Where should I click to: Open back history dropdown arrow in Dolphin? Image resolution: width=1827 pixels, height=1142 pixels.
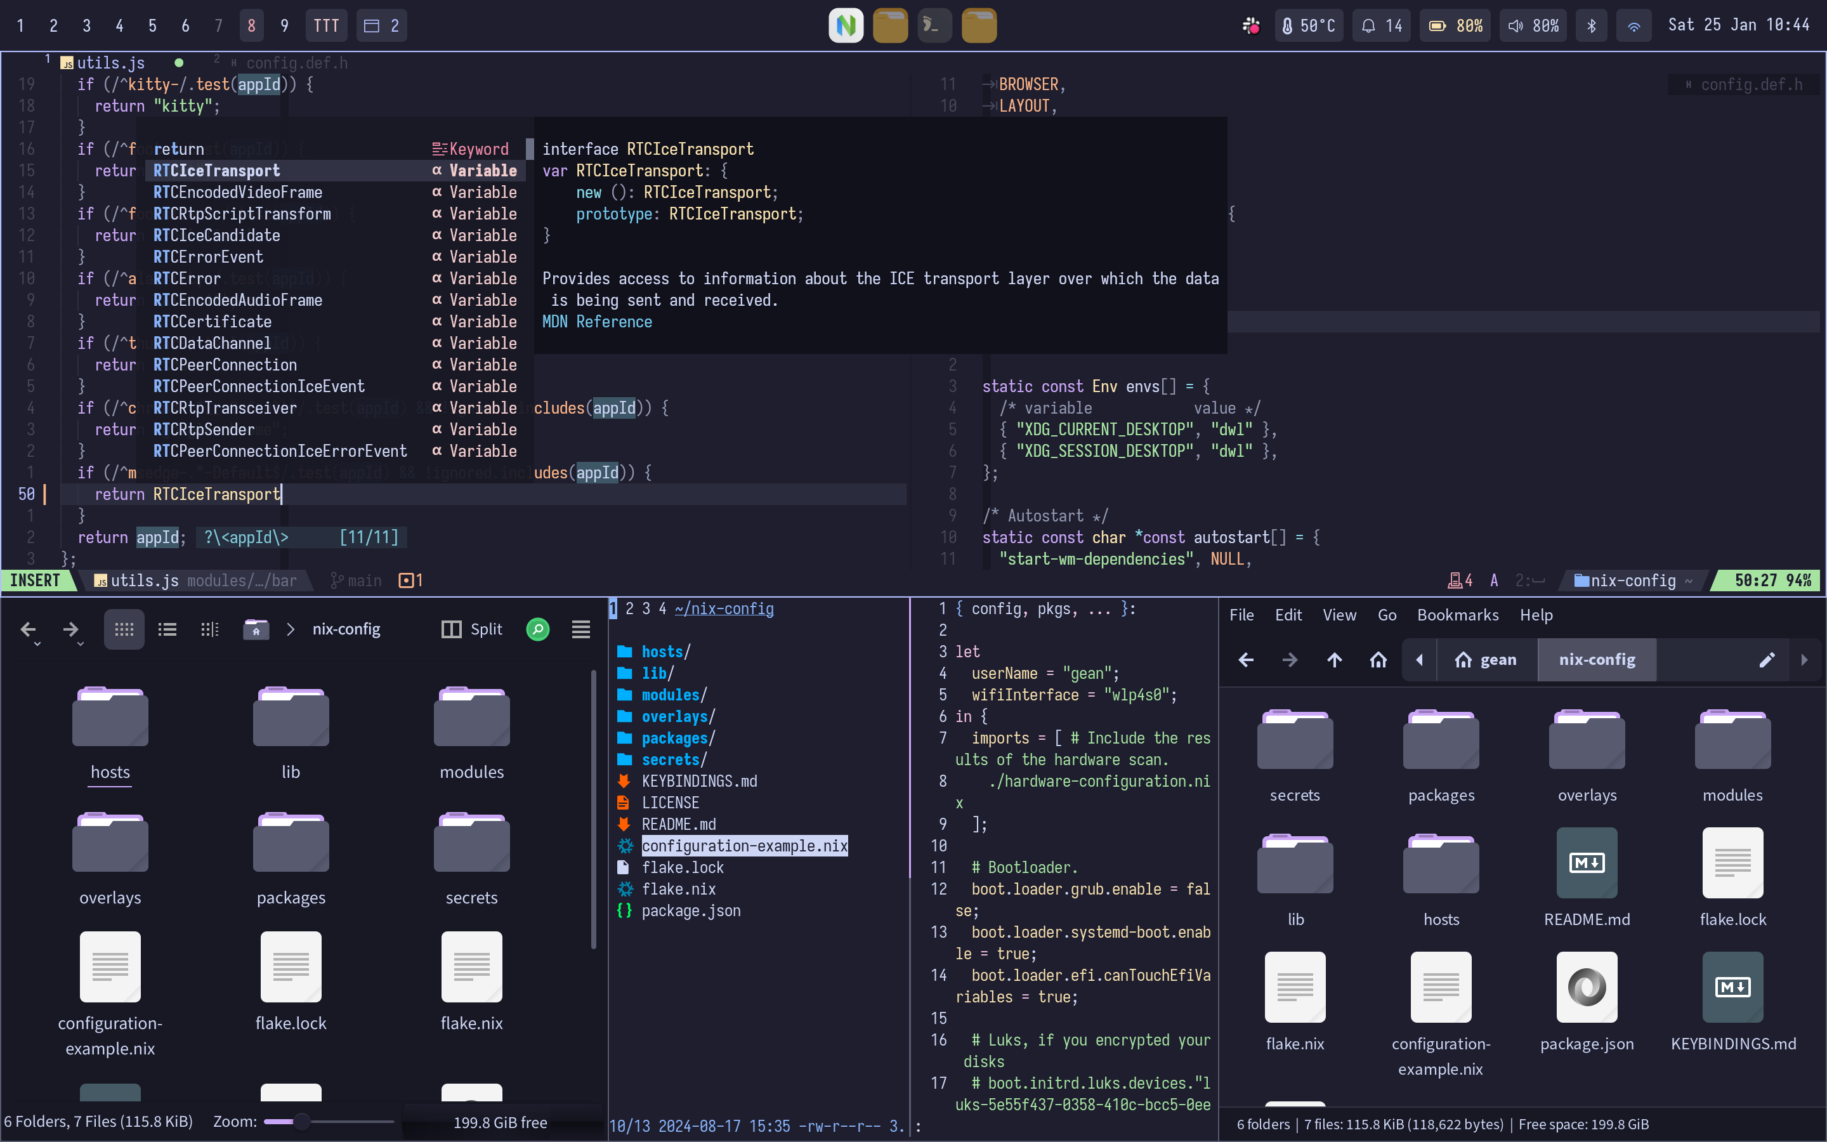(38, 643)
